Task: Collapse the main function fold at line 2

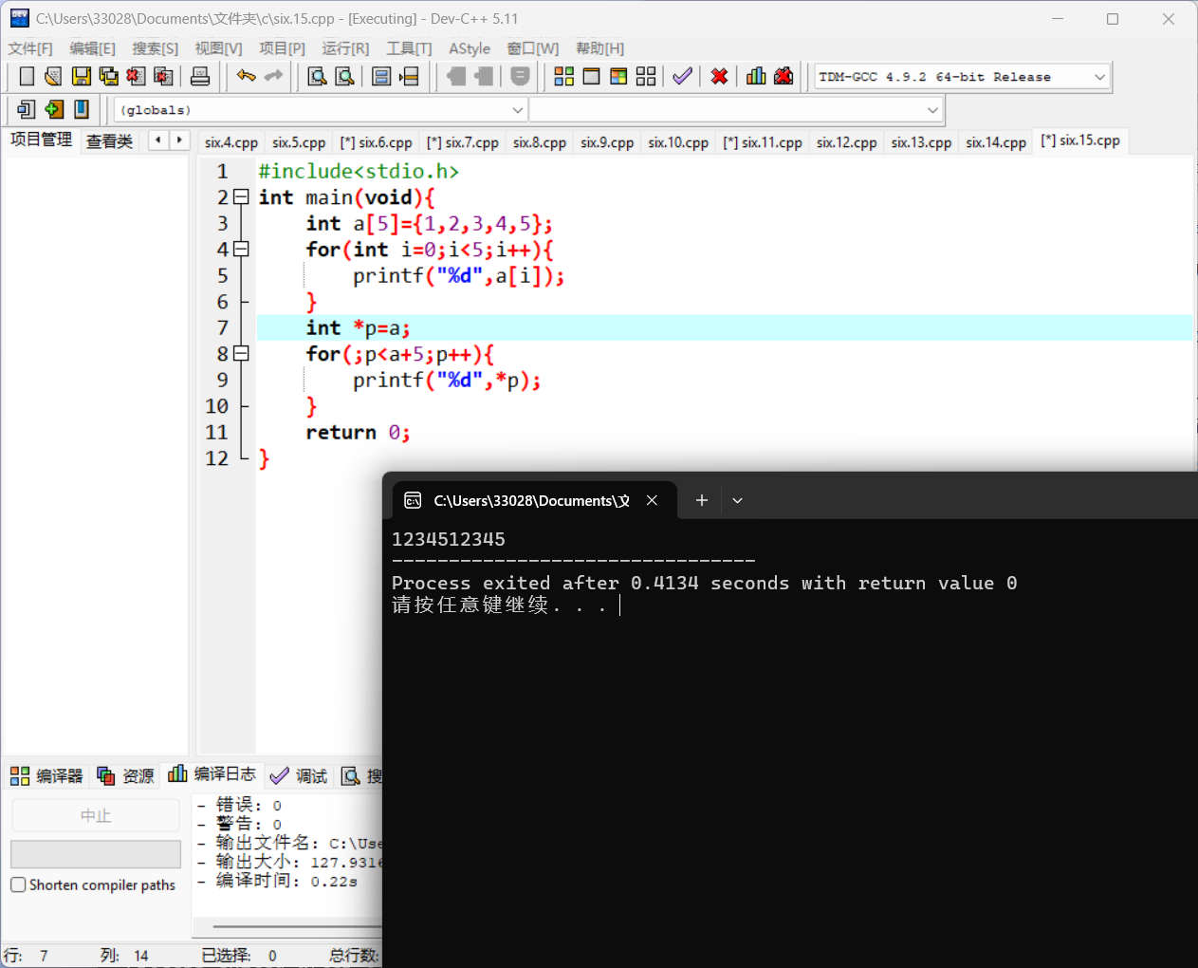Action: tap(241, 197)
